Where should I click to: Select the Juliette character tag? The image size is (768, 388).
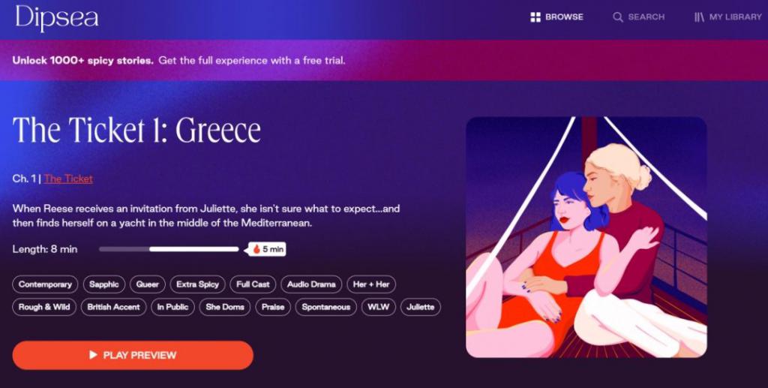click(420, 307)
